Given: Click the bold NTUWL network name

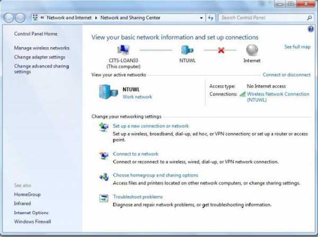Looking at the screenshot, I should point(131,89).
